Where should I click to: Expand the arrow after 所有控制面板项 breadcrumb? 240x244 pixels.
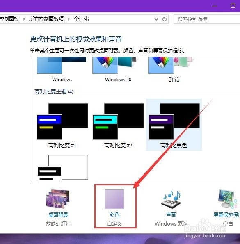[69, 19]
